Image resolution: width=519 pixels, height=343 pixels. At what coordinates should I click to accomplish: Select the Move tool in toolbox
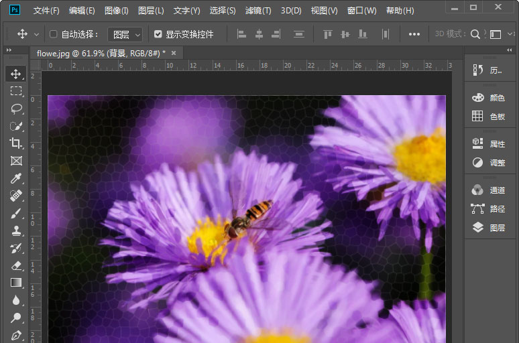click(16, 74)
